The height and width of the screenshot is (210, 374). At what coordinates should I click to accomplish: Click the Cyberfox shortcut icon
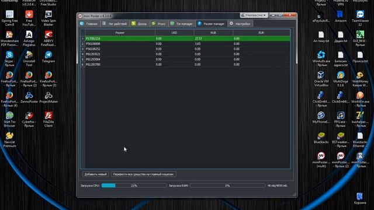[29, 120]
